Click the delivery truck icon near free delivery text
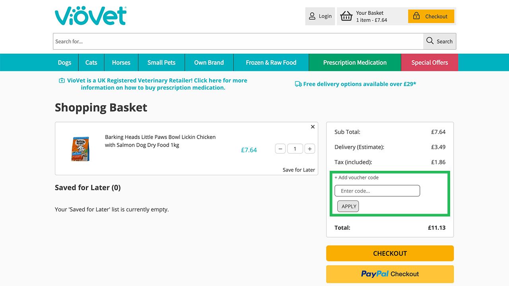Image resolution: width=509 pixels, height=286 pixels. point(298,84)
